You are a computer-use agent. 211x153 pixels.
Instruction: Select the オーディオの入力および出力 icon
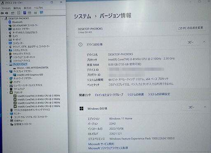10,32
